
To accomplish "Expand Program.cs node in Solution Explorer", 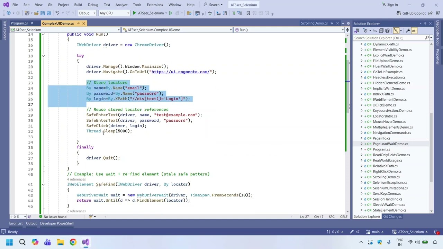I will (x=362, y=149).
